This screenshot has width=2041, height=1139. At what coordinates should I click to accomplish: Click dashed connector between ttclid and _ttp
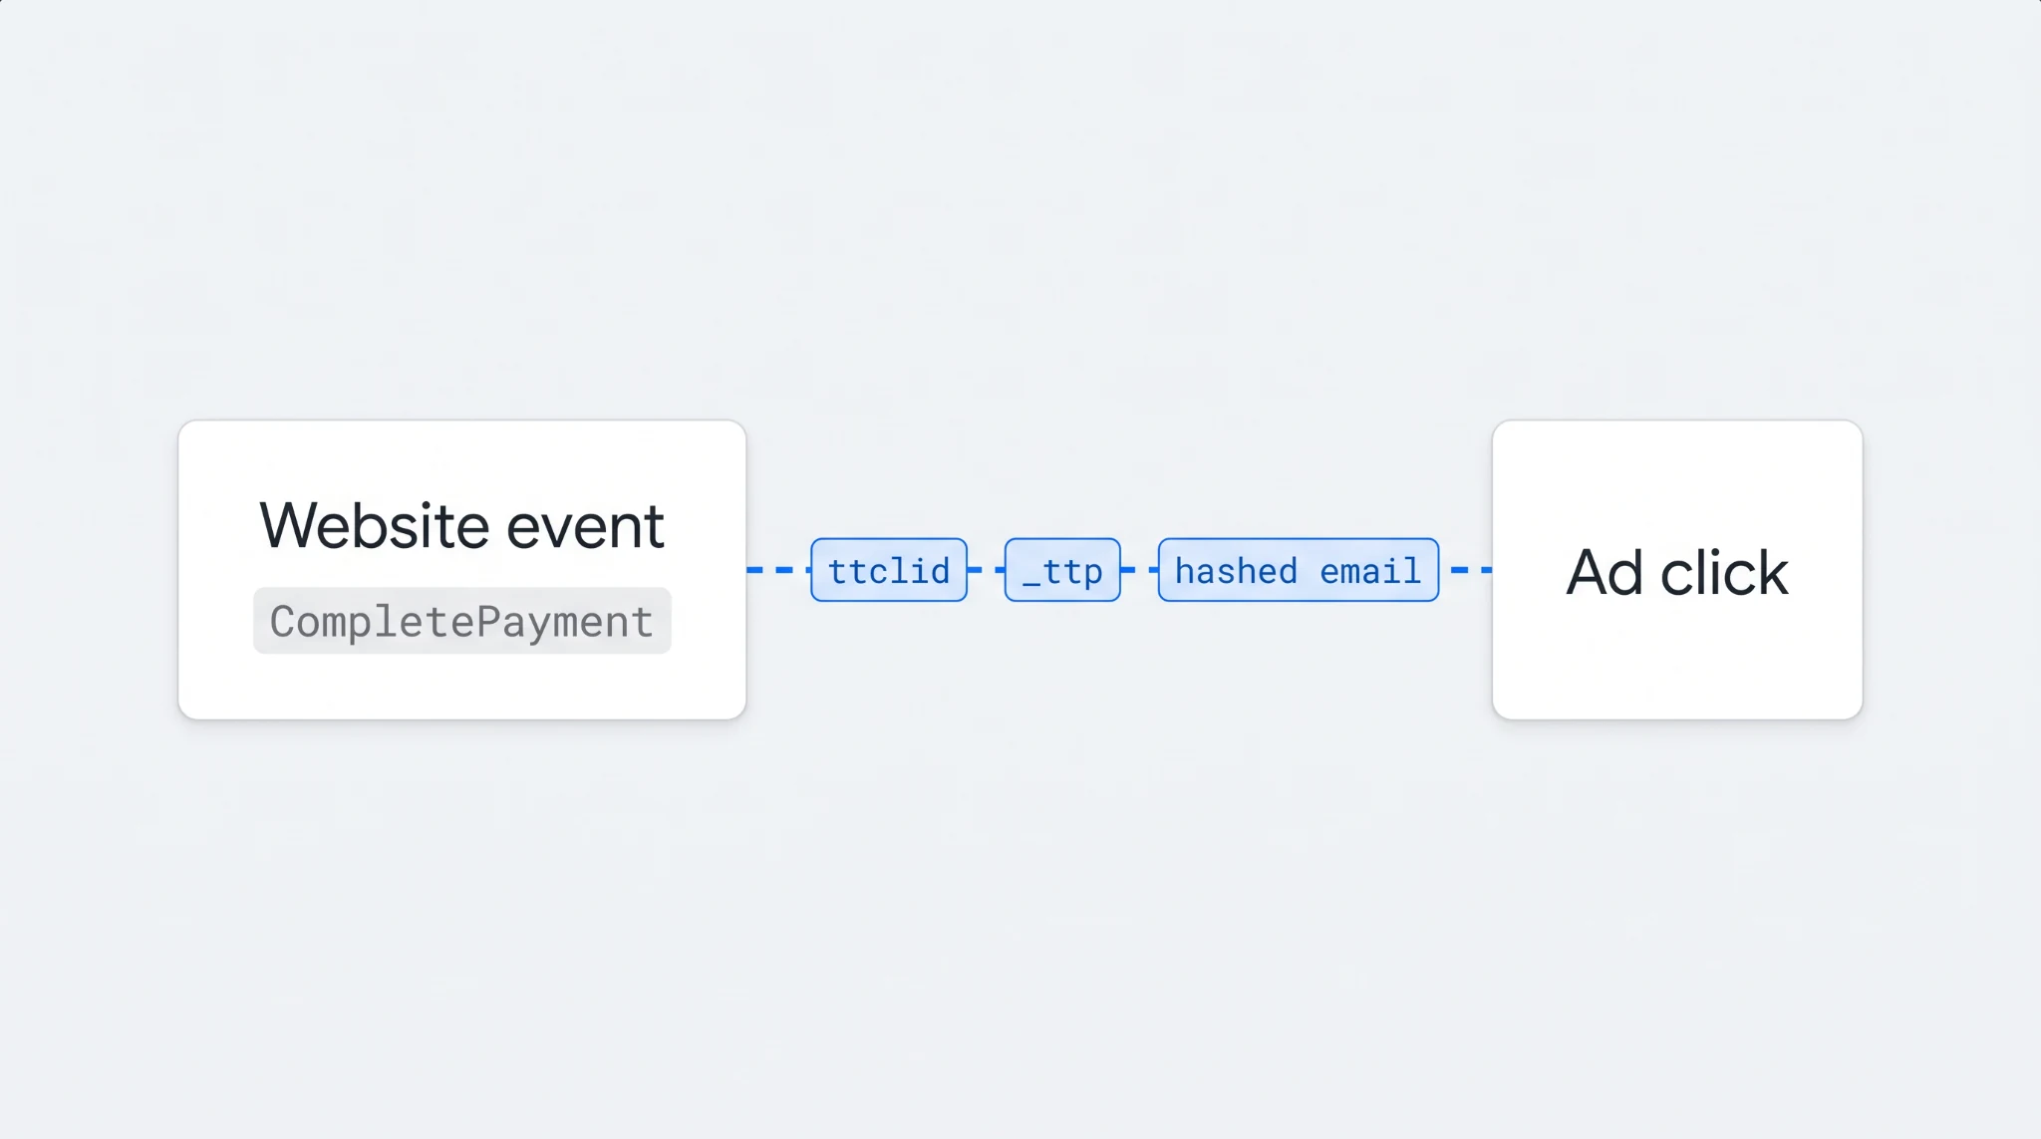987,570
